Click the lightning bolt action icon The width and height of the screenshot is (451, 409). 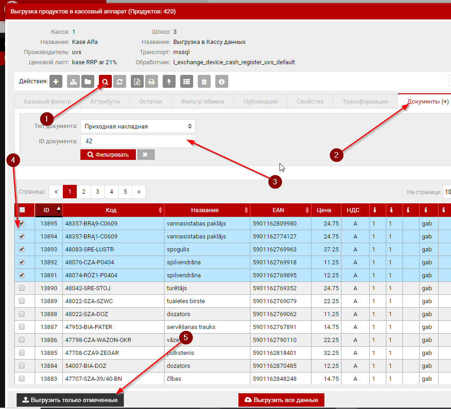(x=169, y=82)
